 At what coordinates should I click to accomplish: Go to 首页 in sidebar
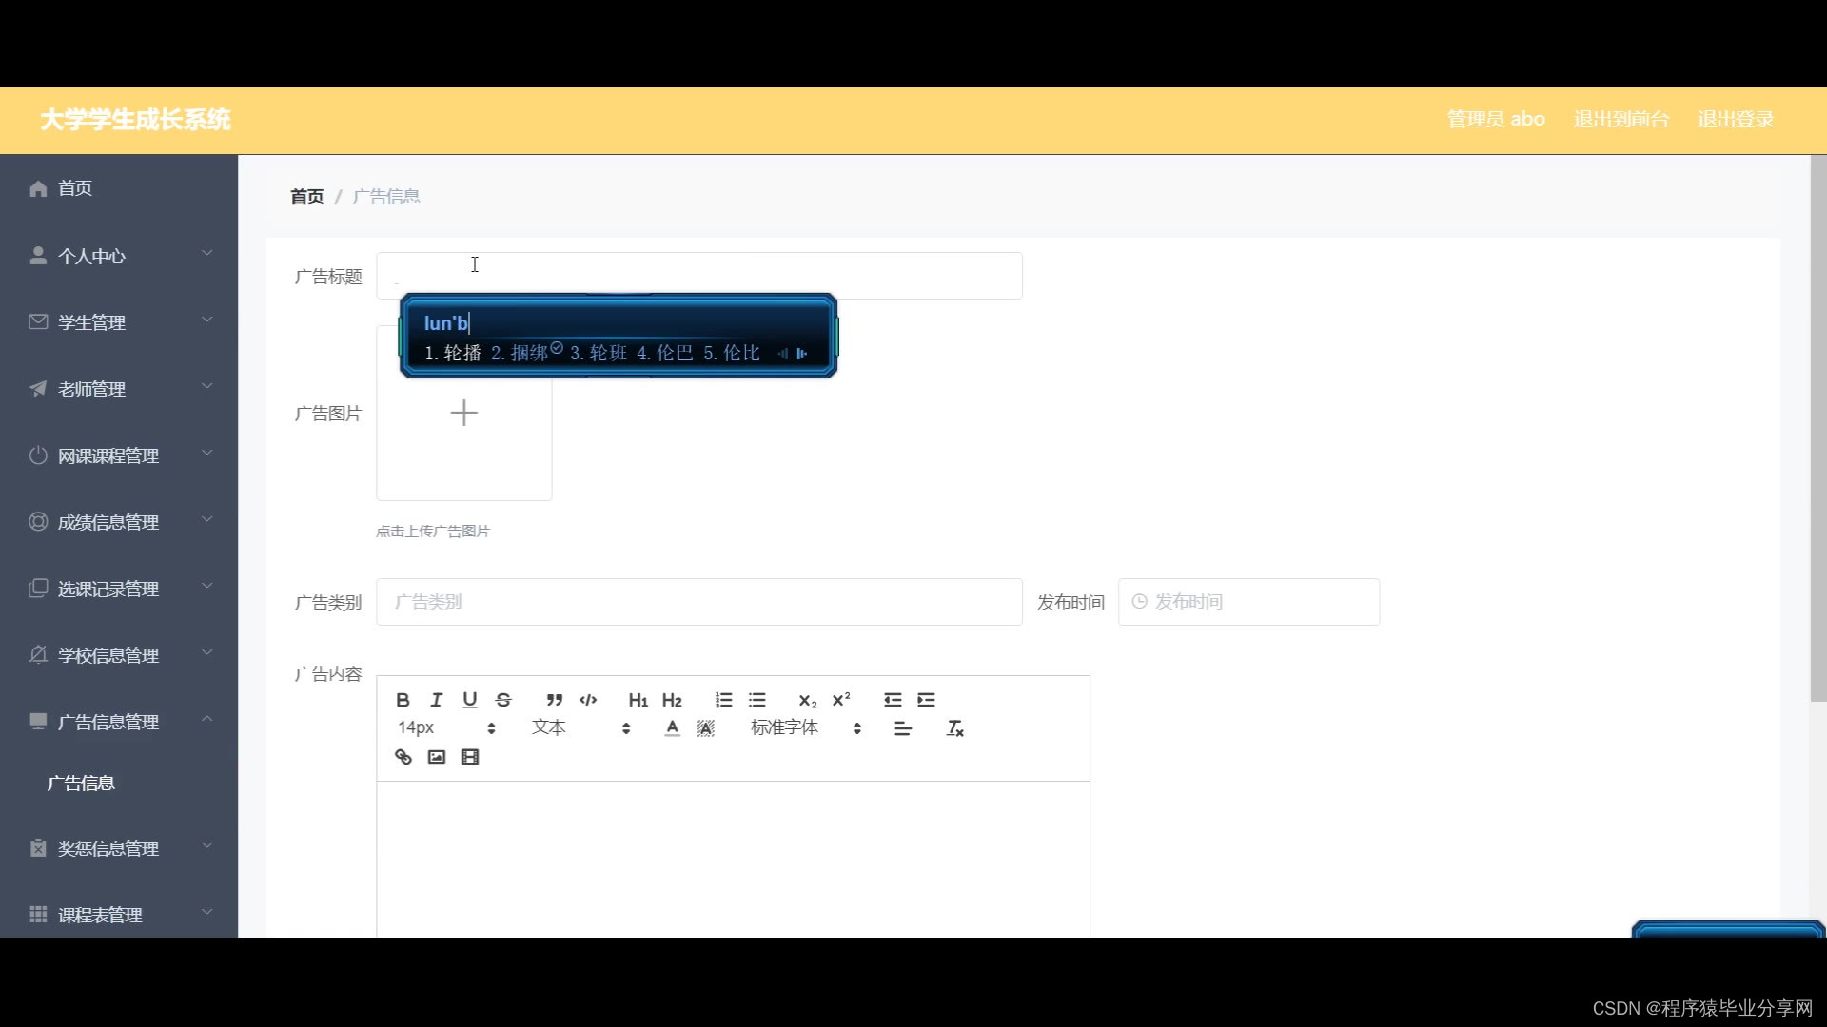point(74,188)
